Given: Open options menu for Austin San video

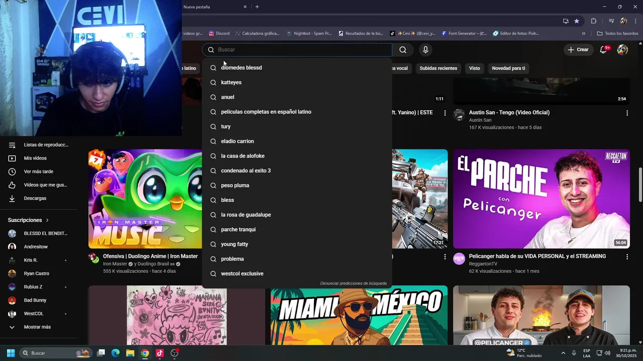Looking at the screenshot, I should [627, 113].
